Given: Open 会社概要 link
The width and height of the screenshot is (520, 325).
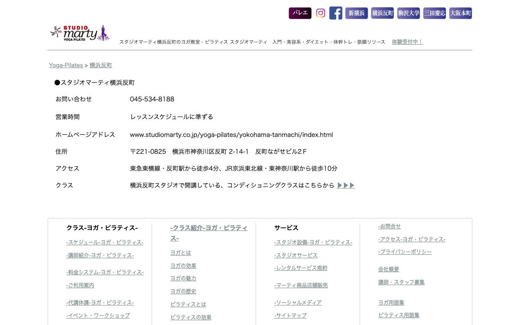Looking at the screenshot, I should pos(389,270).
